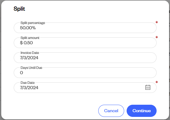This screenshot has height=120, width=170.
Task: Click the 'Invoice Date' field label
Action: point(30,53)
